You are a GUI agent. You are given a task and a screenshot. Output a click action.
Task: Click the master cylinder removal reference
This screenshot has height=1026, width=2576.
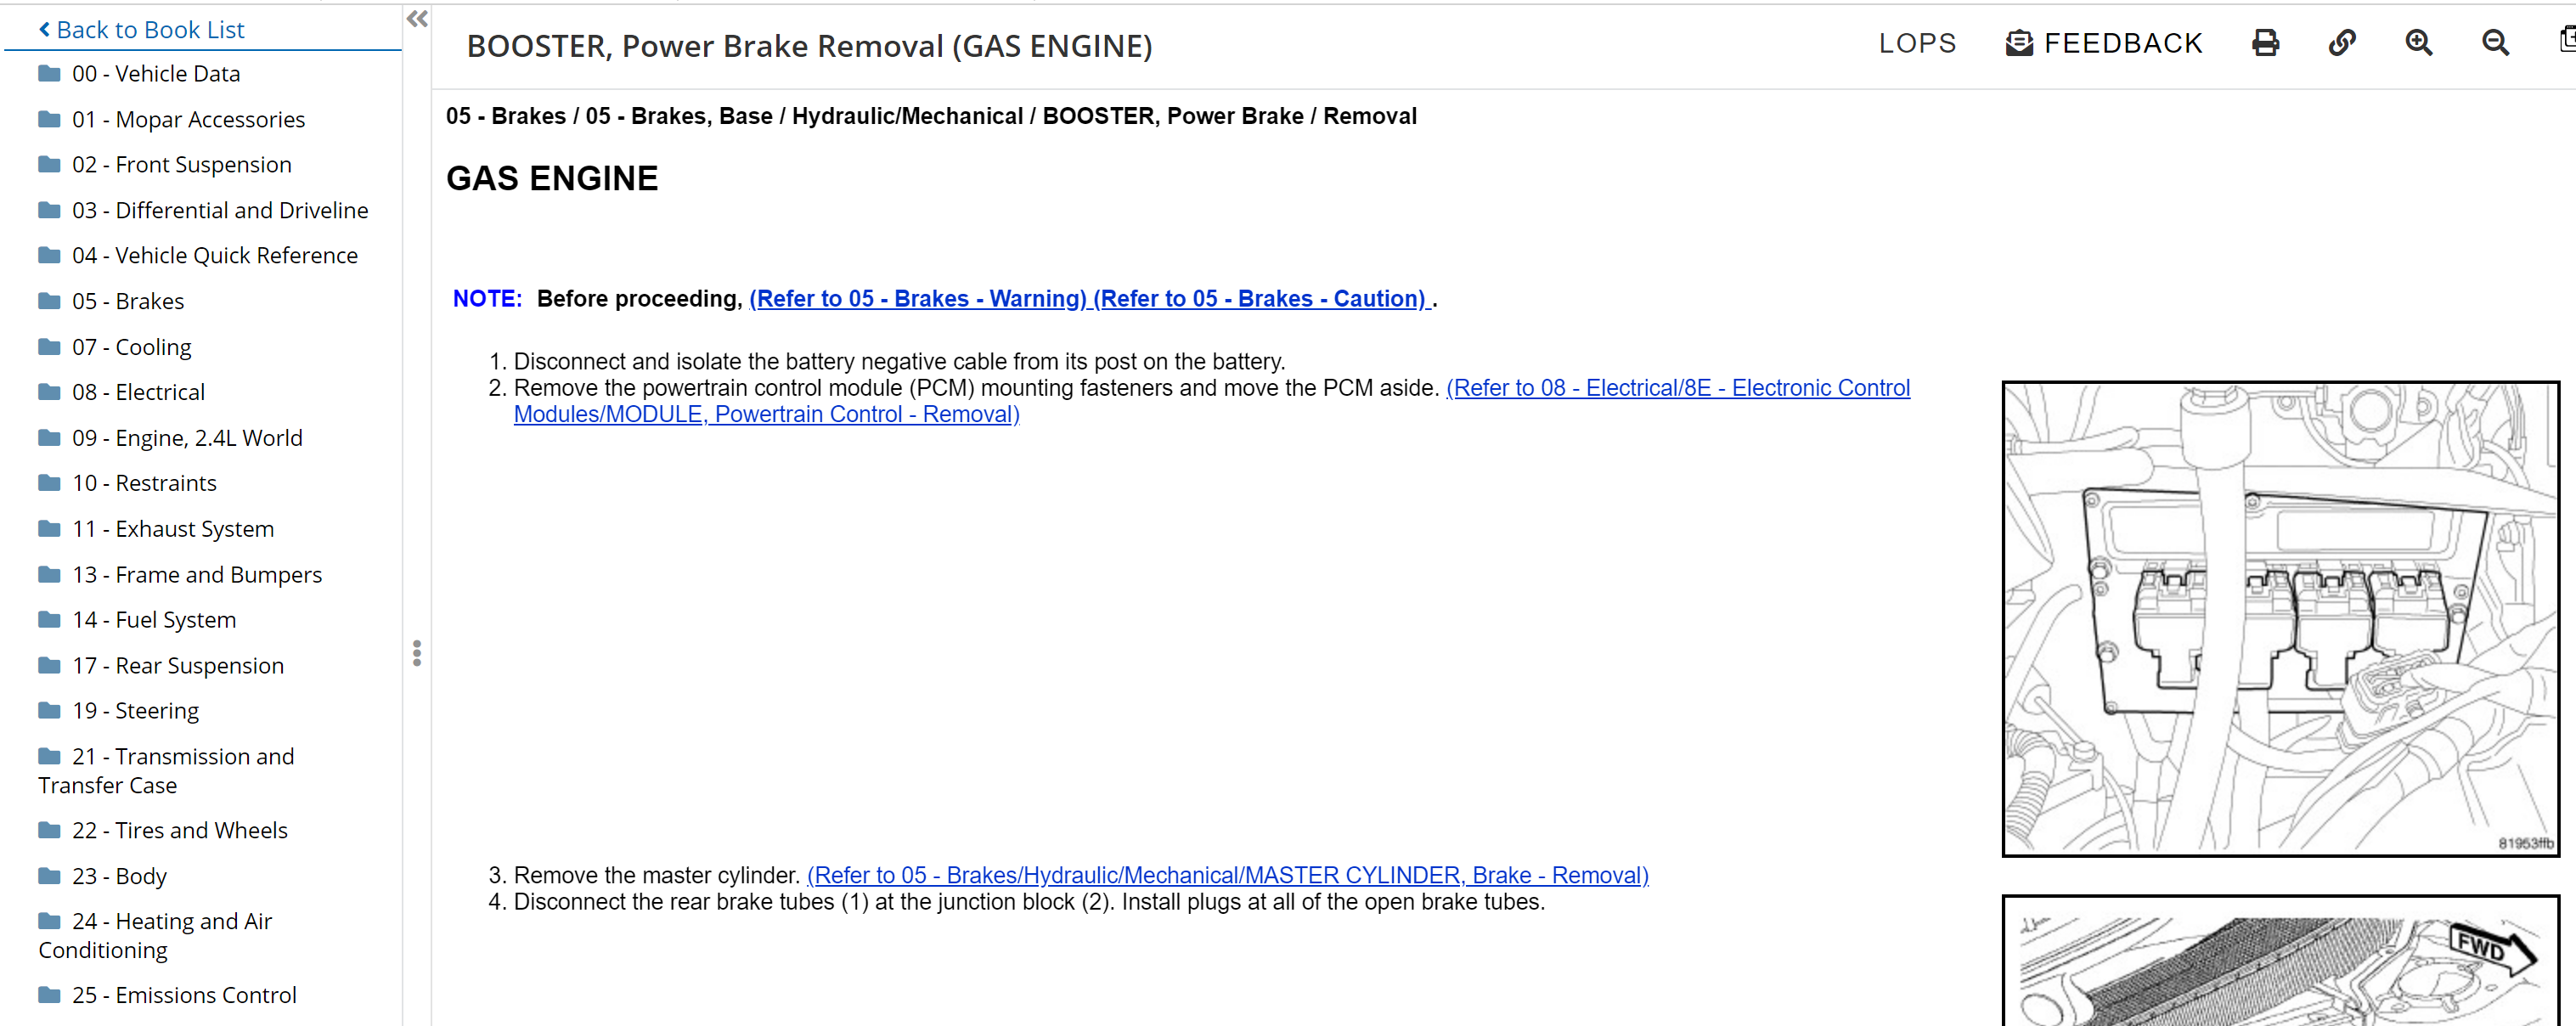click(x=1229, y=873)
